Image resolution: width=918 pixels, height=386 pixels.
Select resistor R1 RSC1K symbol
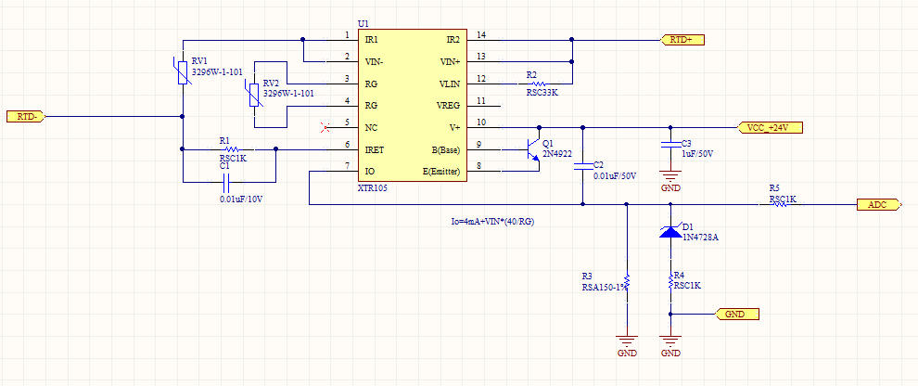(229, 149)
